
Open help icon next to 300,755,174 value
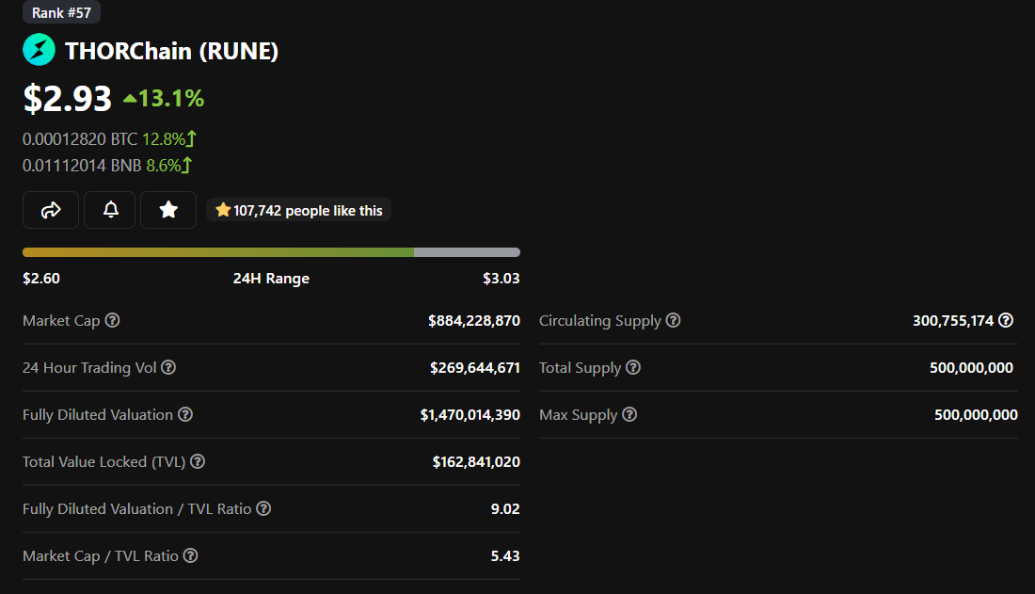click(x=1005, y=320)
